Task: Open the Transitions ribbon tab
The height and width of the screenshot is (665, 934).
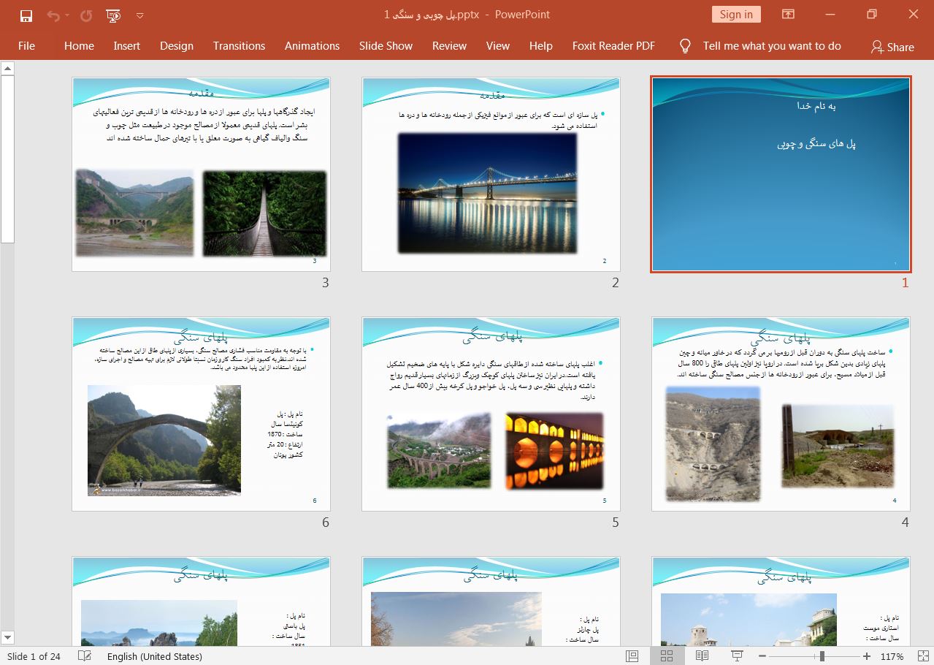Action: [x=239, y=45]
